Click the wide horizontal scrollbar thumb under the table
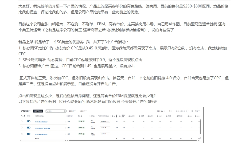The image size is (238, 149). tap(133, 140)
